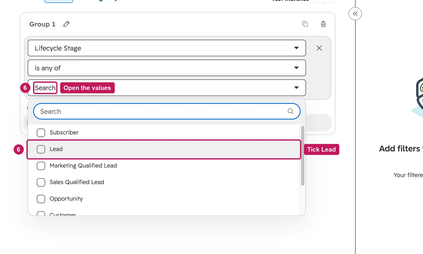
Task: Focus the Search field in the values list
Action: [167, 111]
